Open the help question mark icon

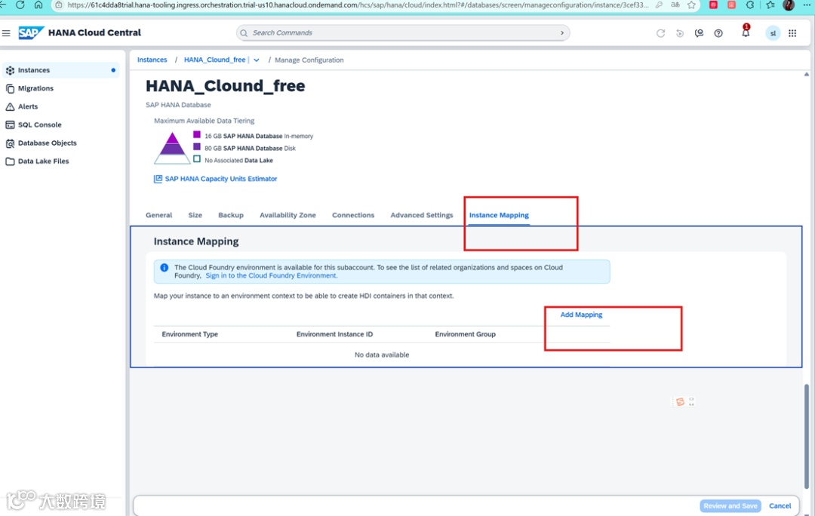[x=718, y=33]
